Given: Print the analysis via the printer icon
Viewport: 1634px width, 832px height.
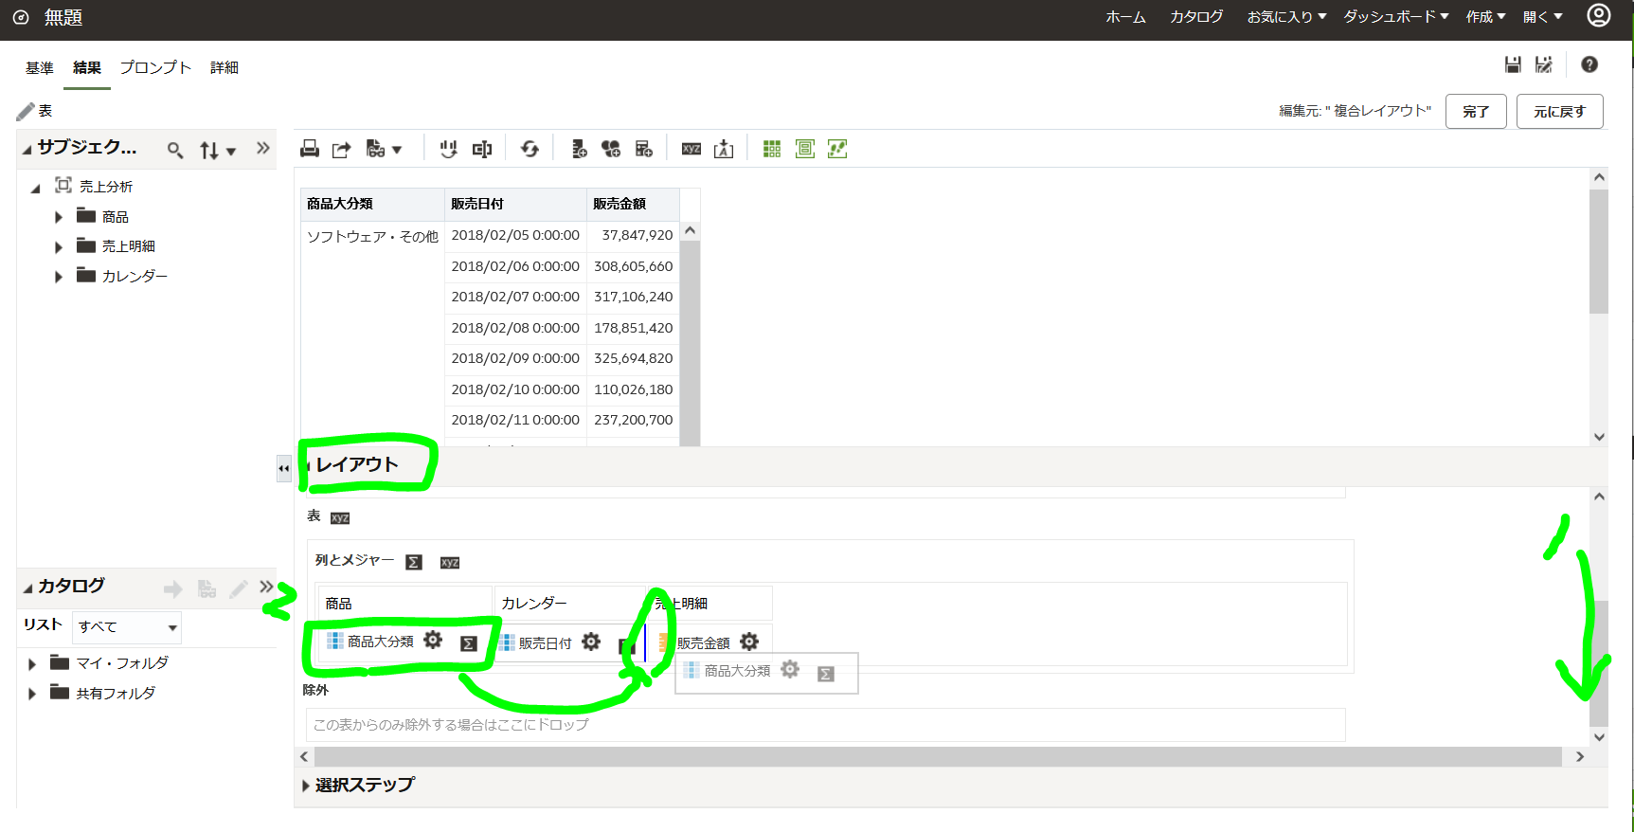Looking at the screenshot, I should 310,149.
